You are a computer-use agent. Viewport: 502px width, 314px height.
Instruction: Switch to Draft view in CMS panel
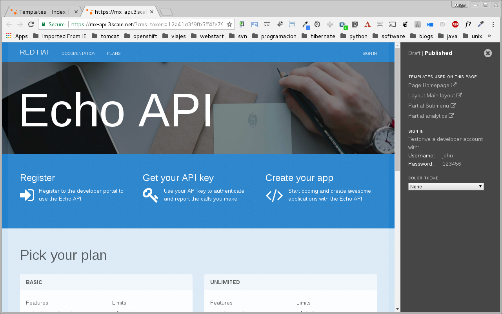[414, 53]
